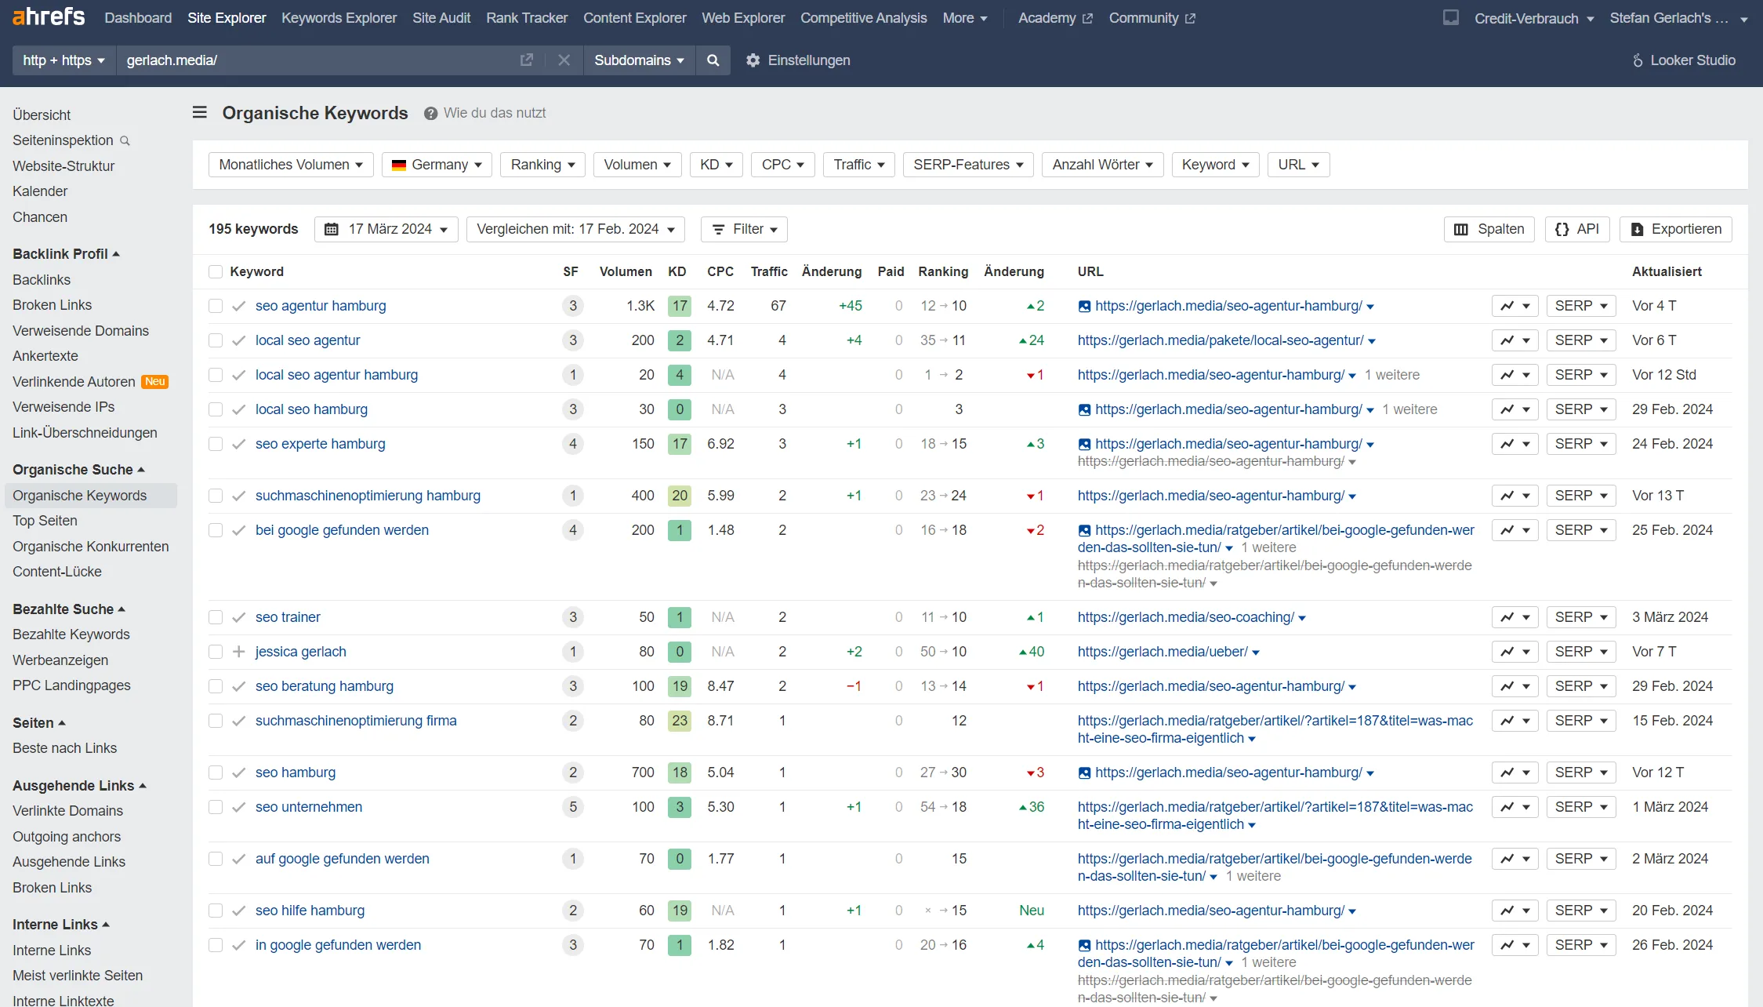Check the box for local seo agentur

point(216,340)
